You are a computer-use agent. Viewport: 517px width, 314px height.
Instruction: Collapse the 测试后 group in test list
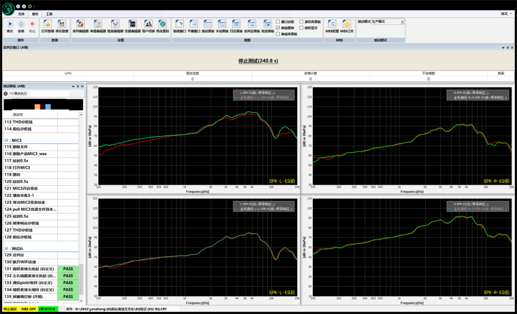[6, 248]
